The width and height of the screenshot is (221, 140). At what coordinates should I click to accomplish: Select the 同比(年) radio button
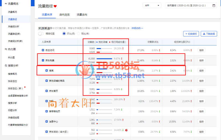pos(78,34)
